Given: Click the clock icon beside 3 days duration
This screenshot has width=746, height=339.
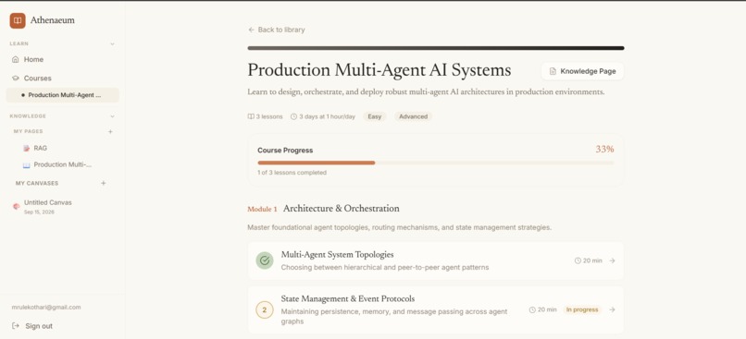Looking at the screenshot, I should [293, 116].
